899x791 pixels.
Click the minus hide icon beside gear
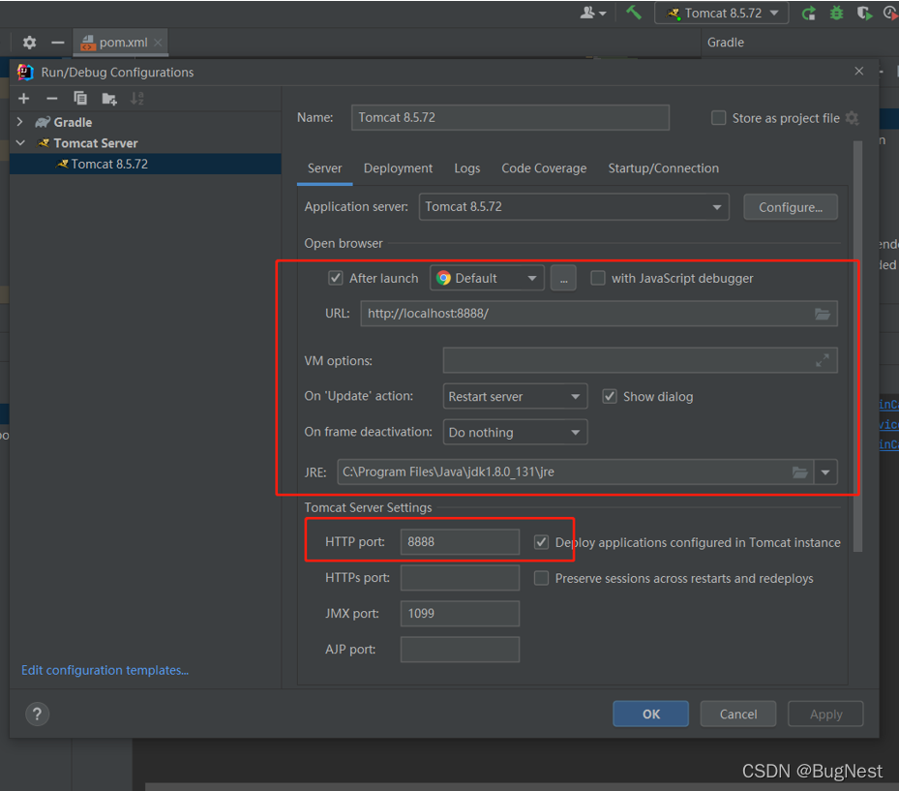57,43
